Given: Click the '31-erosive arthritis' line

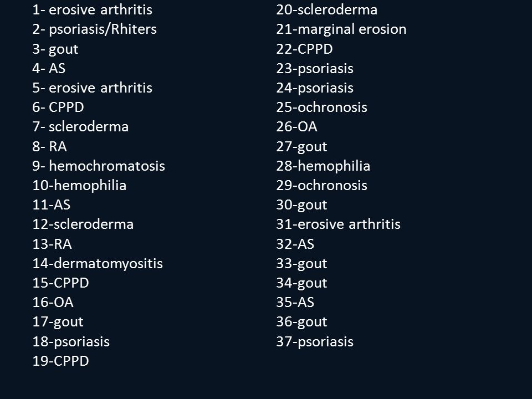Looking at the screenshot, I should 338,224.
